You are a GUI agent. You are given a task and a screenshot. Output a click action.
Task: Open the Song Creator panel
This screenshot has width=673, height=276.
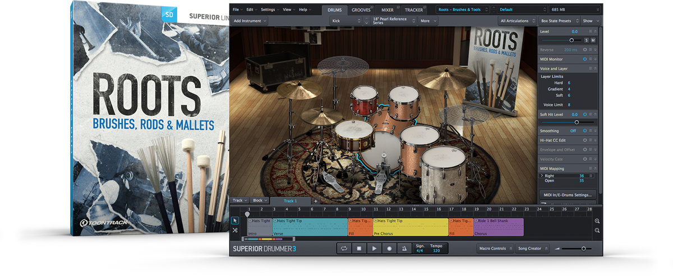(x=532, y=248)
